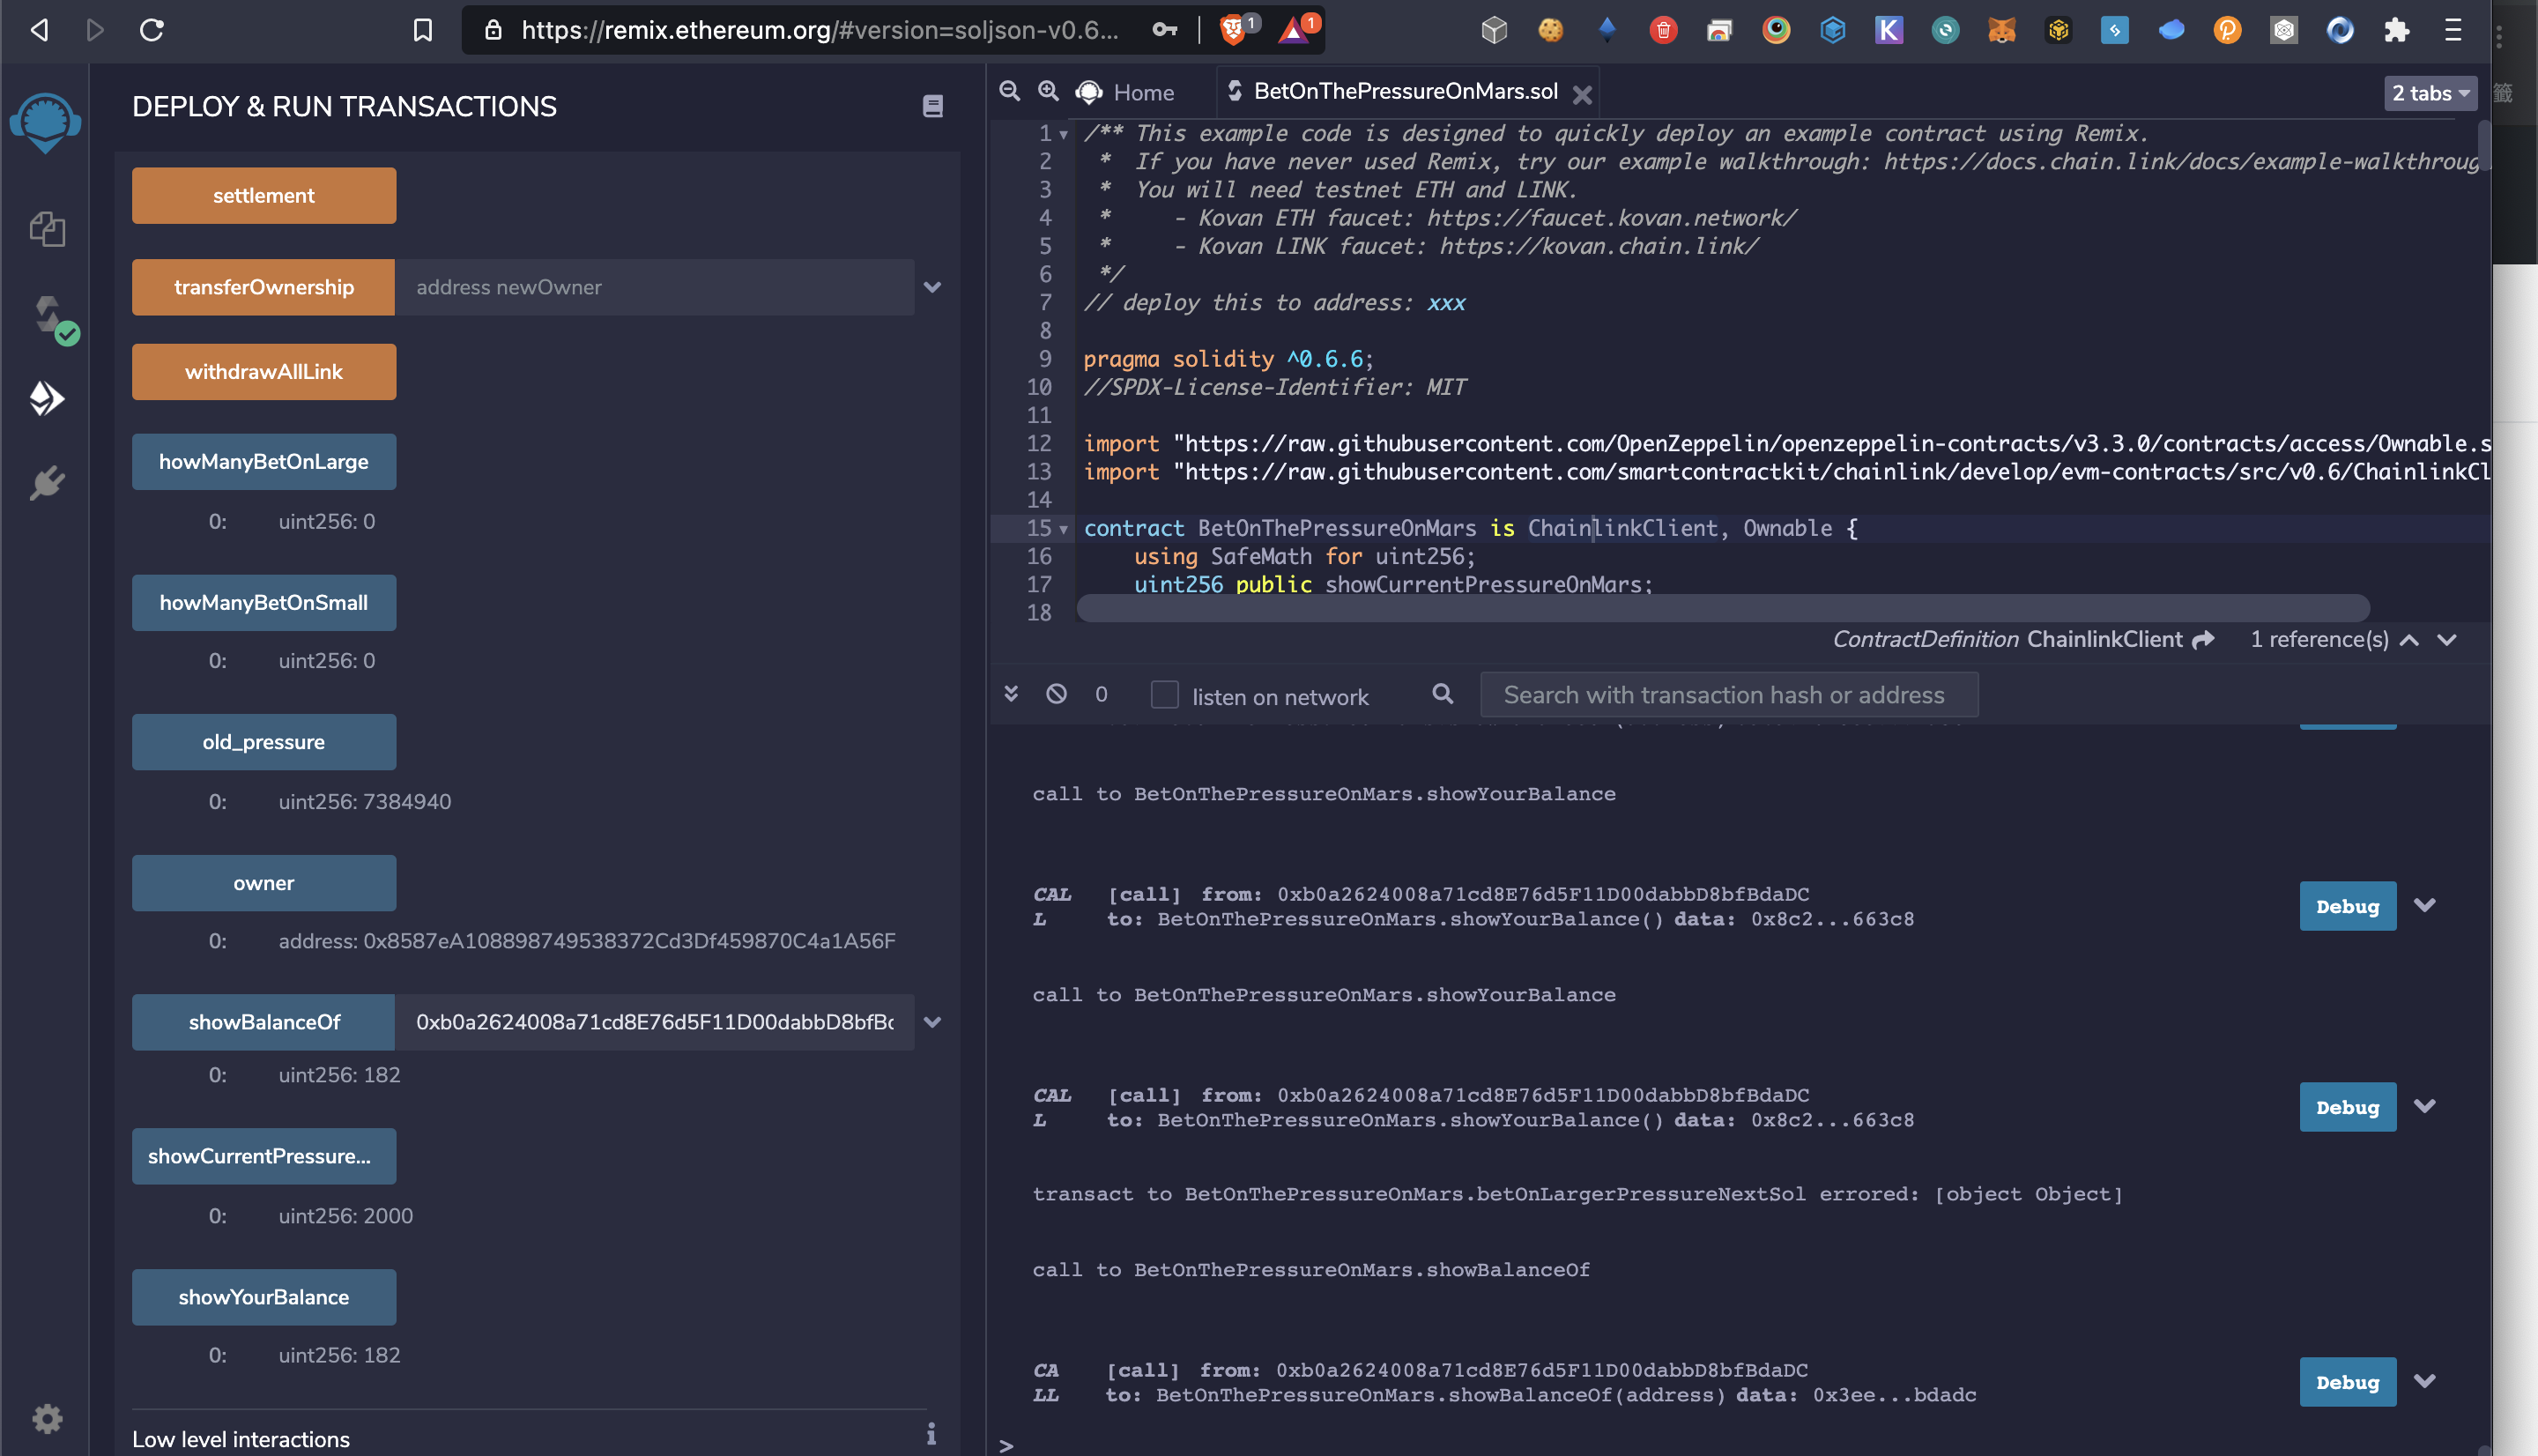Open the deploy panel documentation icon
This screenshot has height=1456, width=2538.
click(x=931, y=106)
